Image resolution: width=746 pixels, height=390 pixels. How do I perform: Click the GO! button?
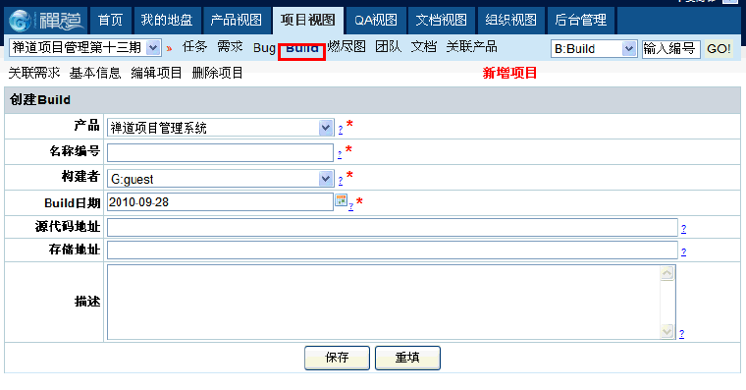tap(719, 48)
